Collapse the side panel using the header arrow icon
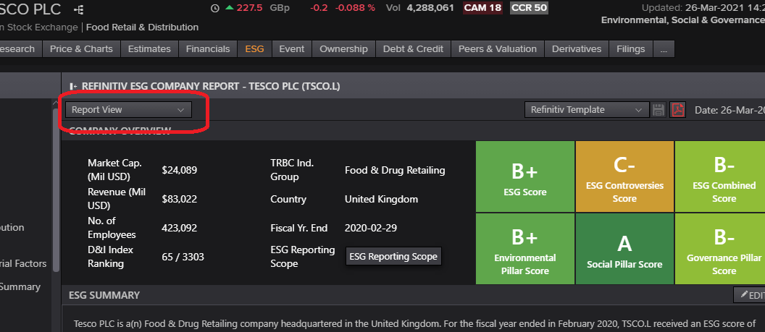Image resolution: width=765 pixels, height=332 pixels. pos(73,86)
